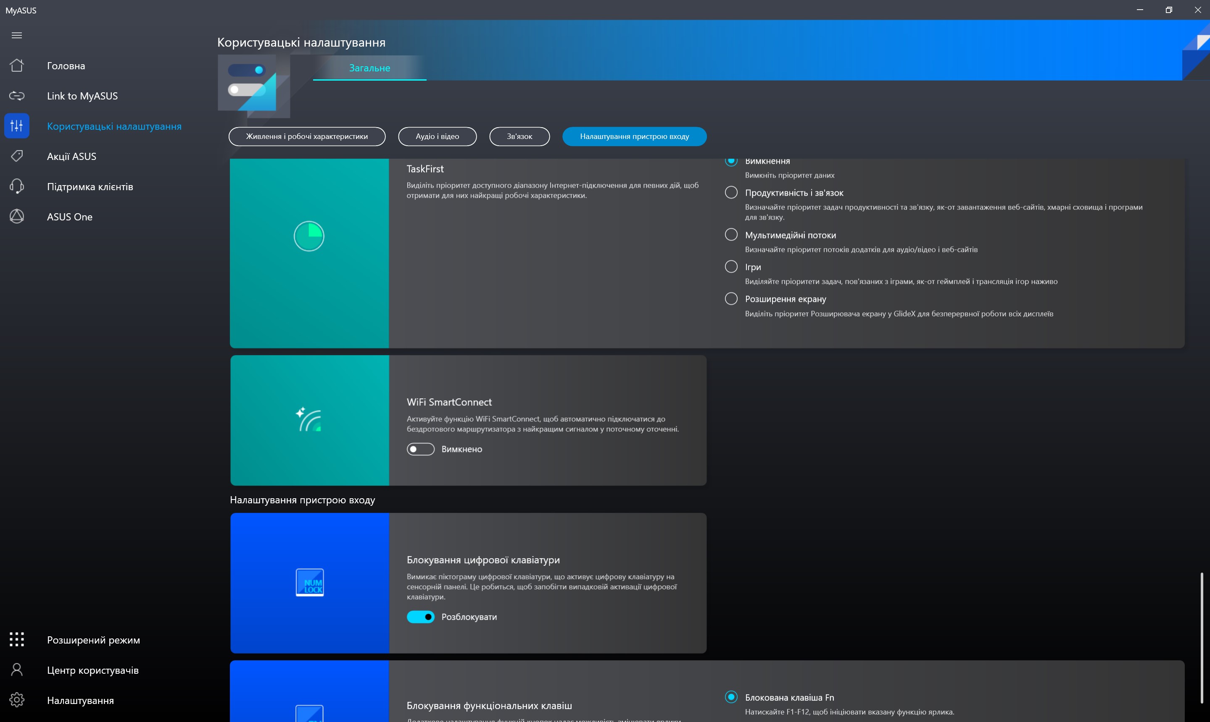
Task: Click Налаштування пристрою входу button
Action: click(634, 136)
